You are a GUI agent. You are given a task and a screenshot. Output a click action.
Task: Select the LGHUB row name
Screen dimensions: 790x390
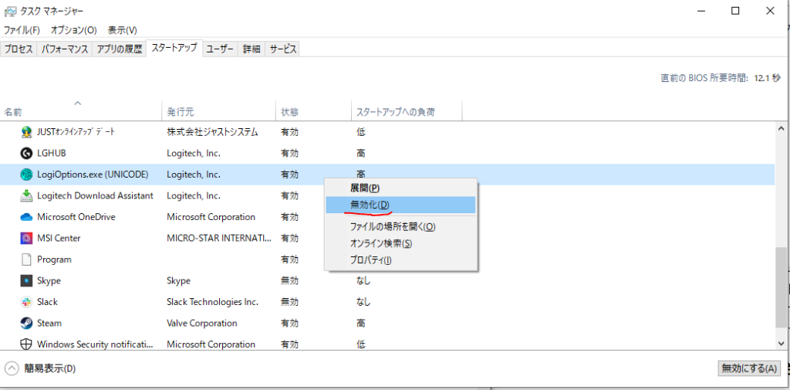click(x=52, y=154)
